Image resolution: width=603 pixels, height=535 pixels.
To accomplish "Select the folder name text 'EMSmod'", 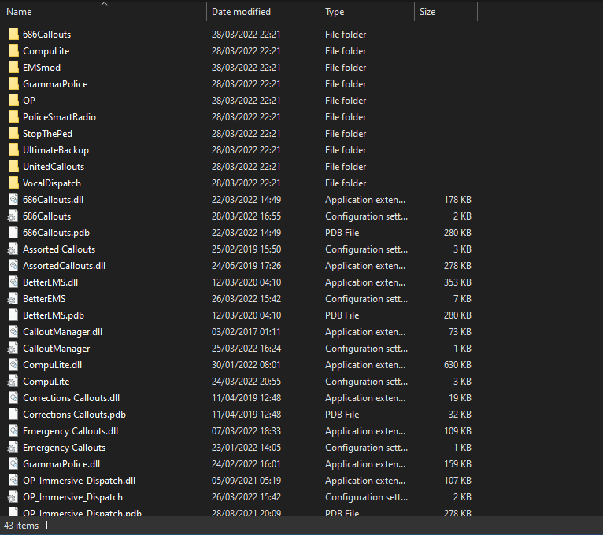I will click(42, 68).
